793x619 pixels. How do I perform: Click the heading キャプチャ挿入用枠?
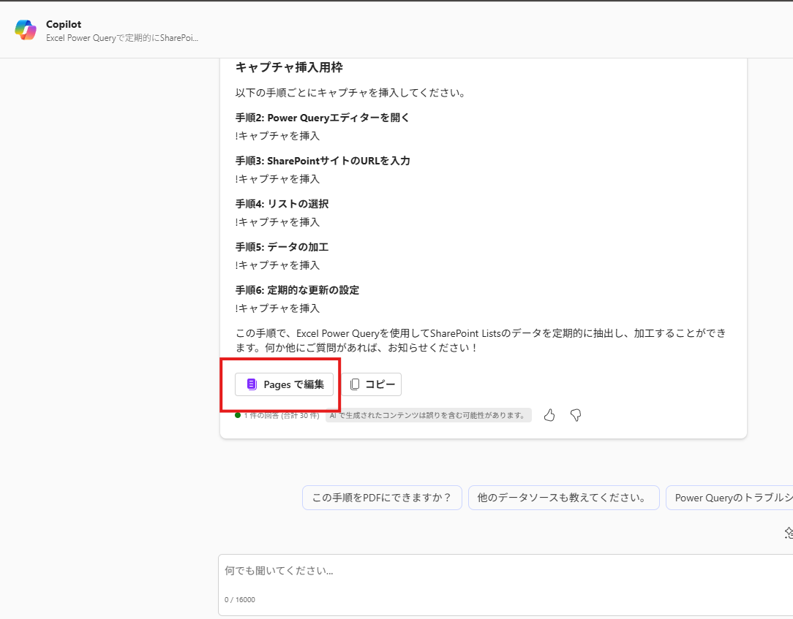coord(289,67)
